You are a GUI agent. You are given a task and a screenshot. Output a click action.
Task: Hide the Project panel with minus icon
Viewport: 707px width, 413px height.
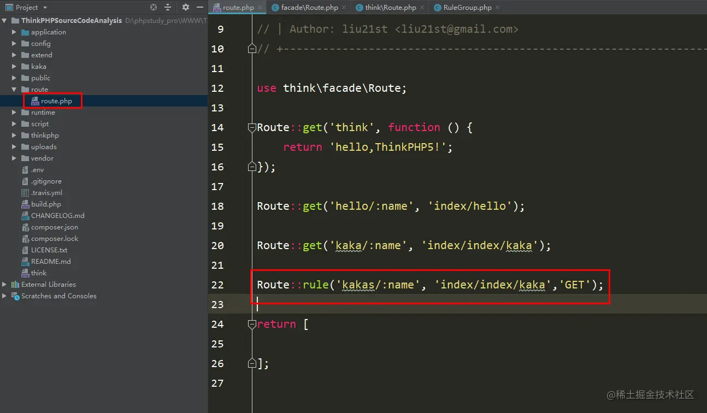coord(199,7)
